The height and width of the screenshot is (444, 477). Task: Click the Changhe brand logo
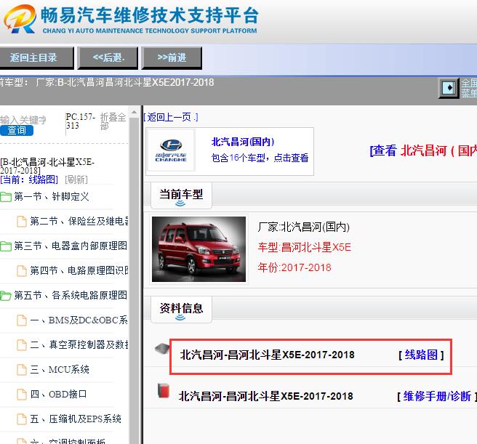[x=171, y=150]
